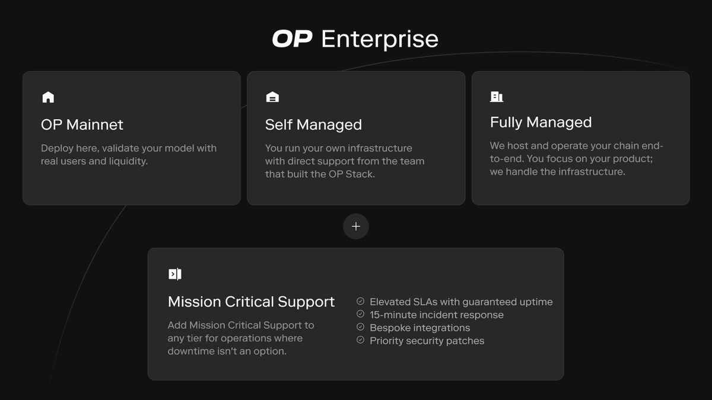The height and width of the screenshot is (400, 712).
Task: Click checkmark beside Priority security patches
Action: coord(360,341)
